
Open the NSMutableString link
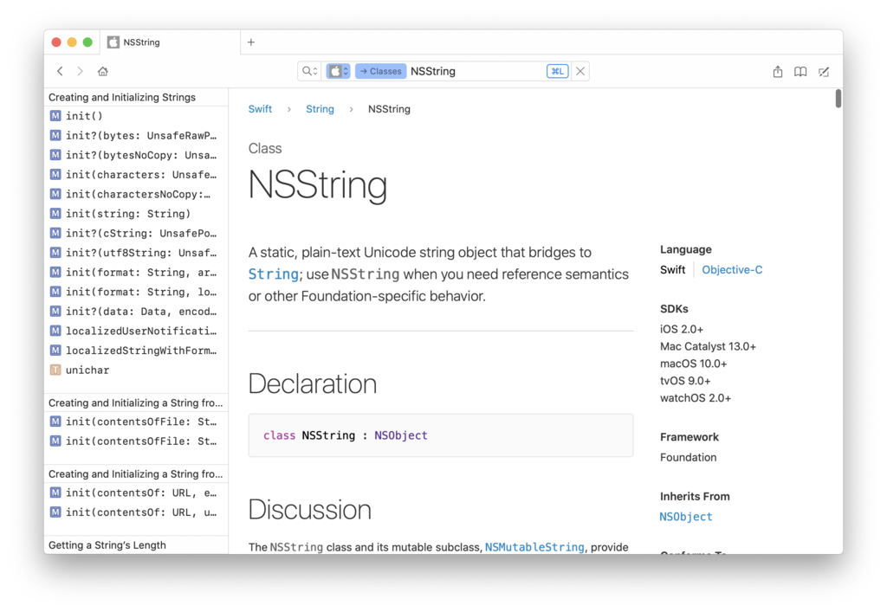pos(534,547)
